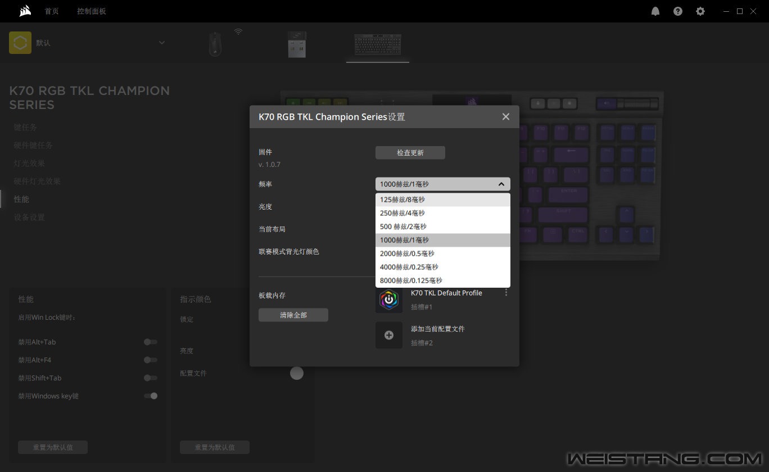Screen dimensions: 769x472
Task: Choose 2000赫兹/0.5毫秒 polling rate
Action: pos(443,254)
